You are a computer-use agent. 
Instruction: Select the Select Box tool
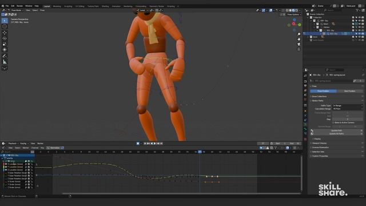tap(5, 21)
